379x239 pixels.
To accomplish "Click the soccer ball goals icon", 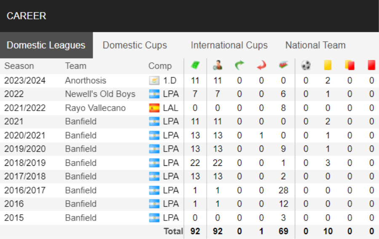I will tap(306, 65).
